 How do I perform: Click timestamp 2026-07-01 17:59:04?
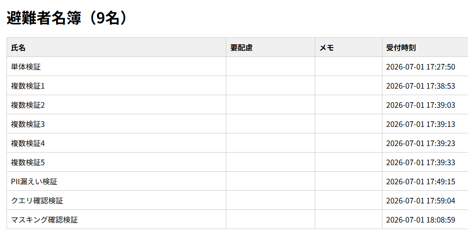420,201
